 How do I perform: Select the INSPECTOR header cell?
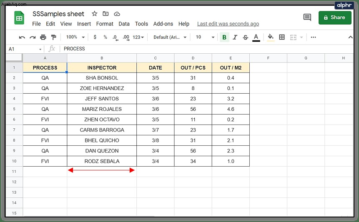click(x=102, y=67)
